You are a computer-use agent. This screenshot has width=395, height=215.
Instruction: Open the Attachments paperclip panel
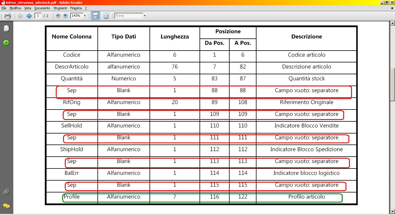[x=6, y=192]
